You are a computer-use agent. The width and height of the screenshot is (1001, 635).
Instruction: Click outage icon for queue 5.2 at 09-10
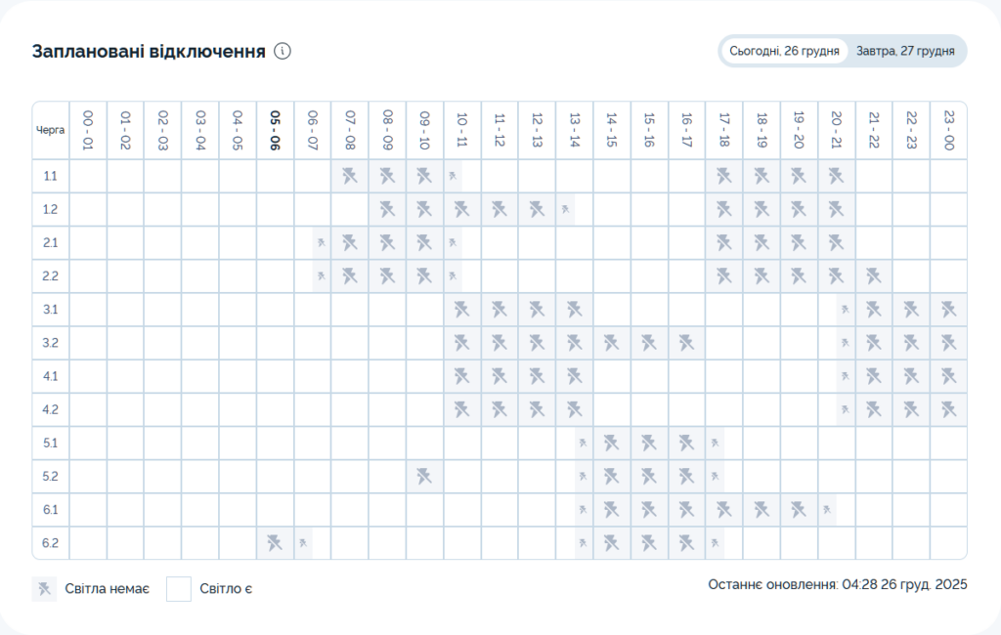(x=424, y=476)
